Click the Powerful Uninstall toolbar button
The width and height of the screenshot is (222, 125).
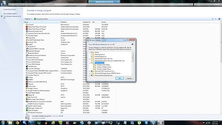41,19
